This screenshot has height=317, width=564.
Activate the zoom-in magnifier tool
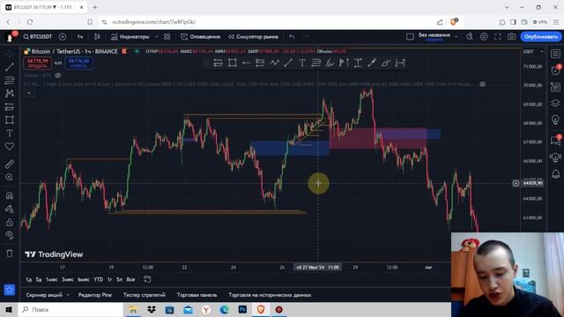tap(10, 178)
